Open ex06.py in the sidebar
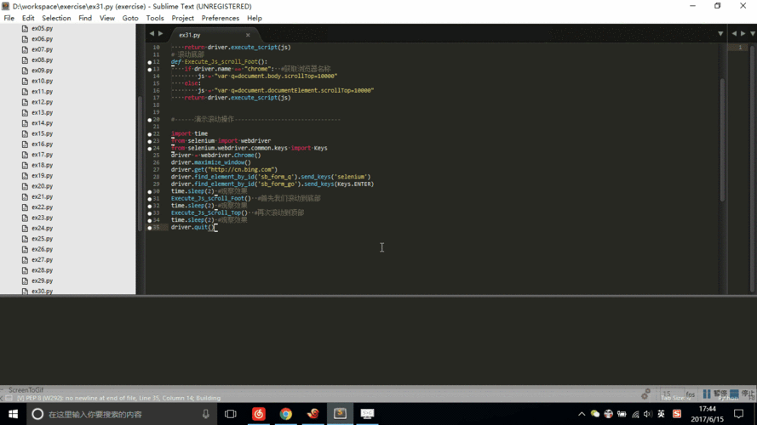 tap(42, 39)
